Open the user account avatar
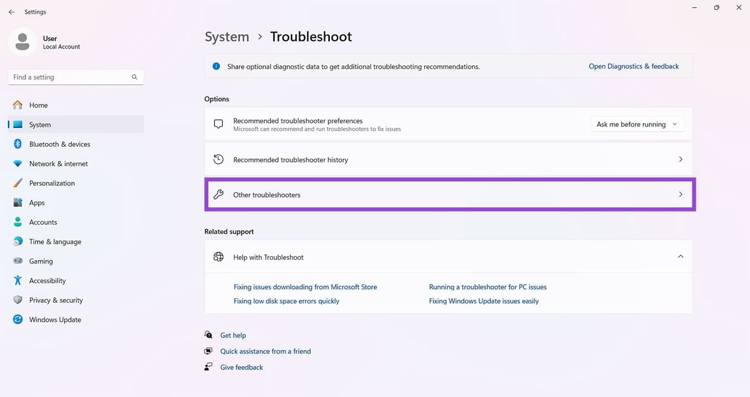This screenshot has width=750, height=397. [x=23, y=41]
